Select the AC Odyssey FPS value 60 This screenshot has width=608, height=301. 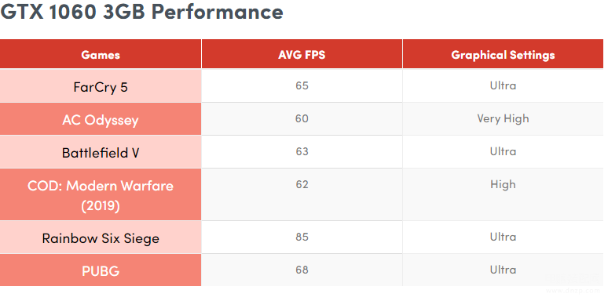pyautogui.click(x=302, y=118)
